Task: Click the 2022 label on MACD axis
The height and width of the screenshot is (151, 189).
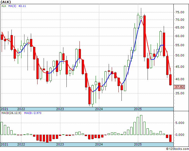Action: 21,144
